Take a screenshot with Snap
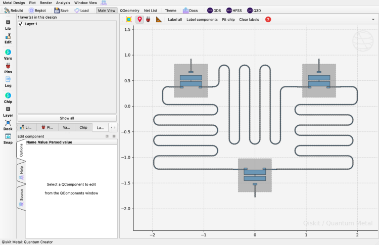 8,139
